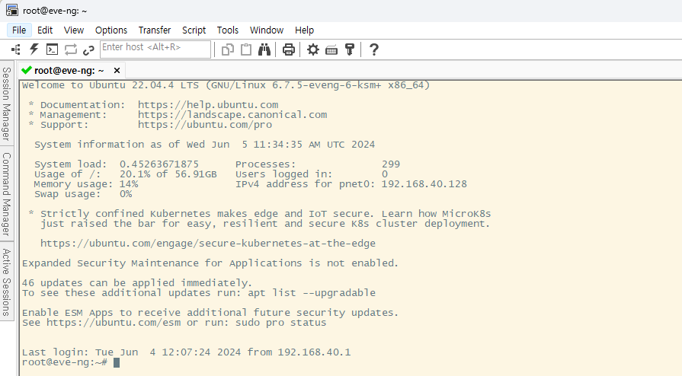Click the '20.1% of 56.91GB' disk usage
This screenshot has height=376, width=682.
168,174
